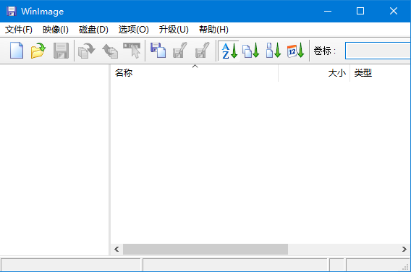The image size is (411, 272).
Task: Click the horizontal scrollbar thumb
Action: pos(205,249)
